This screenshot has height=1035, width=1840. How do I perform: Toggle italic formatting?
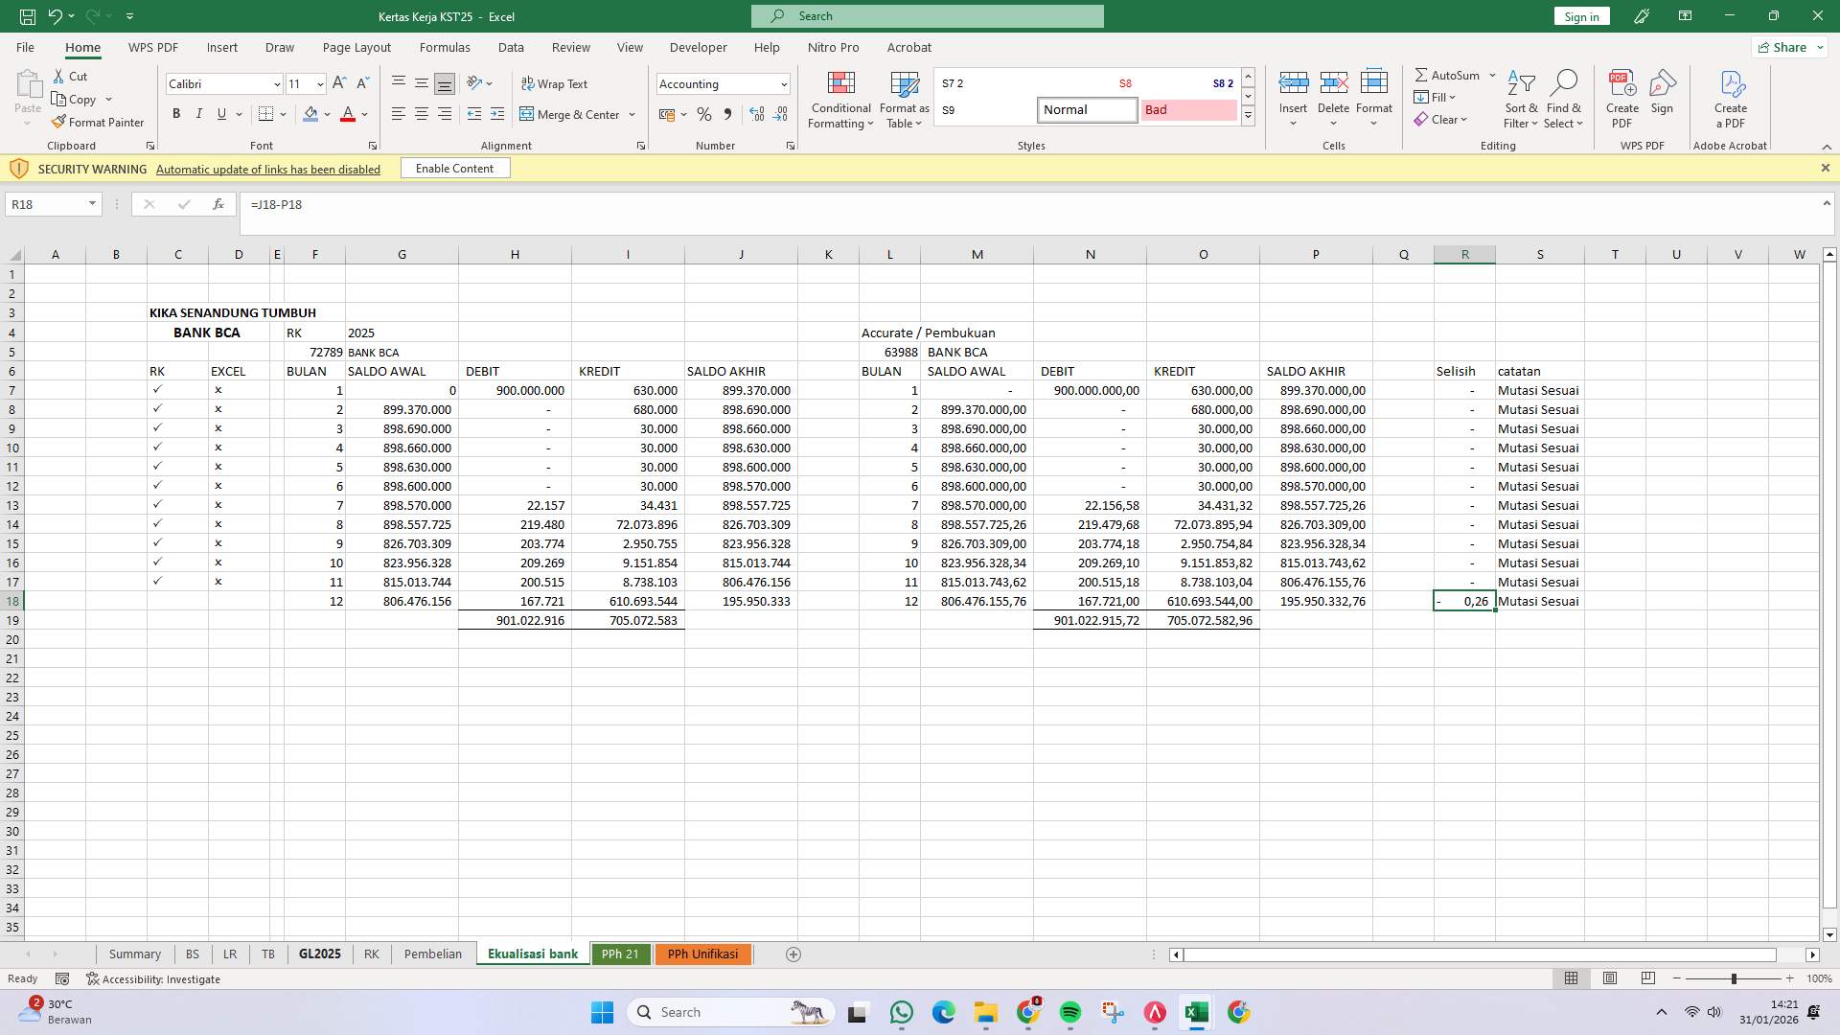click(x=199, y=114)
